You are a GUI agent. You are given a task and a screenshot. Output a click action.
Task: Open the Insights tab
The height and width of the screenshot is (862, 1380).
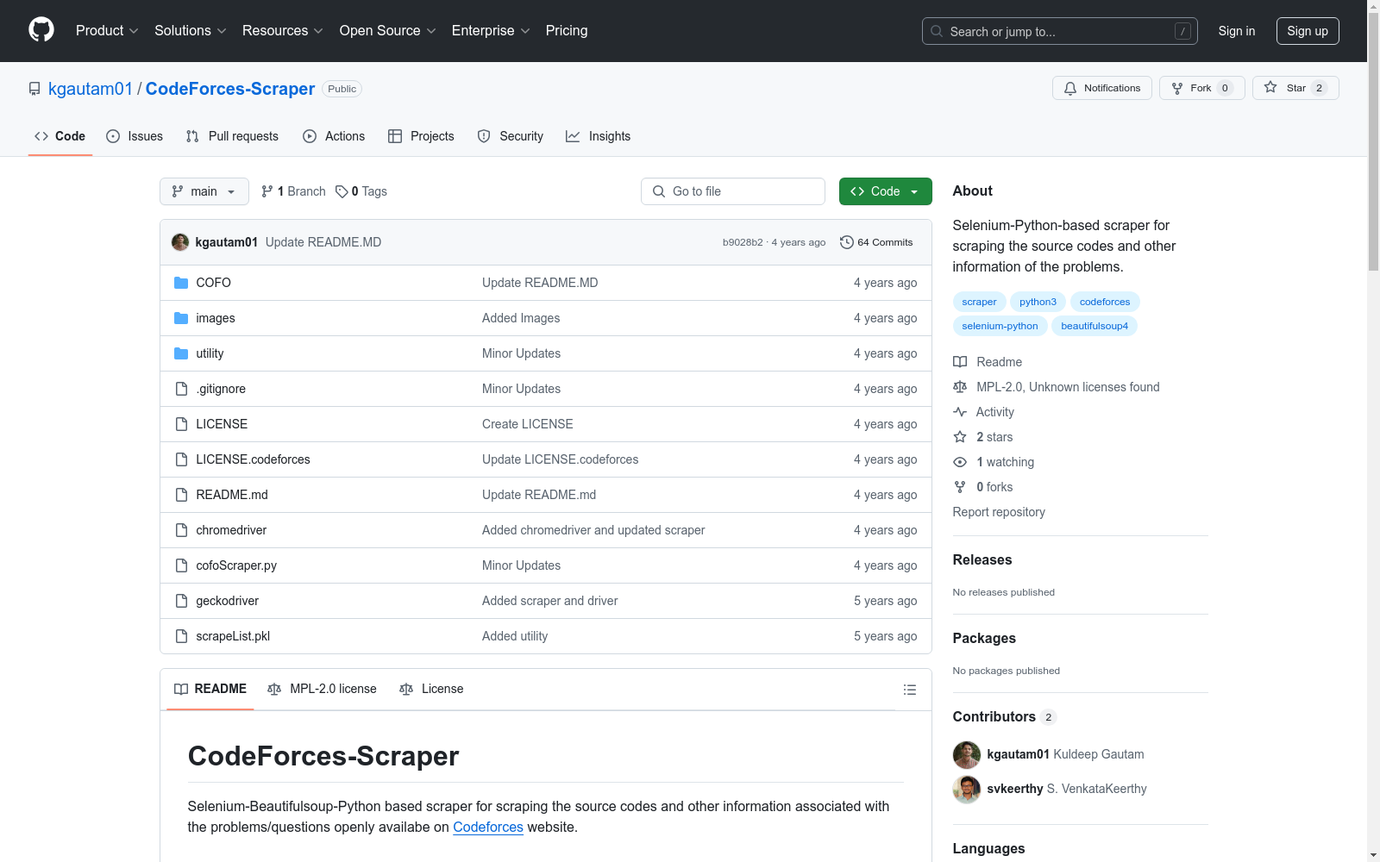[x=598, y=136]
